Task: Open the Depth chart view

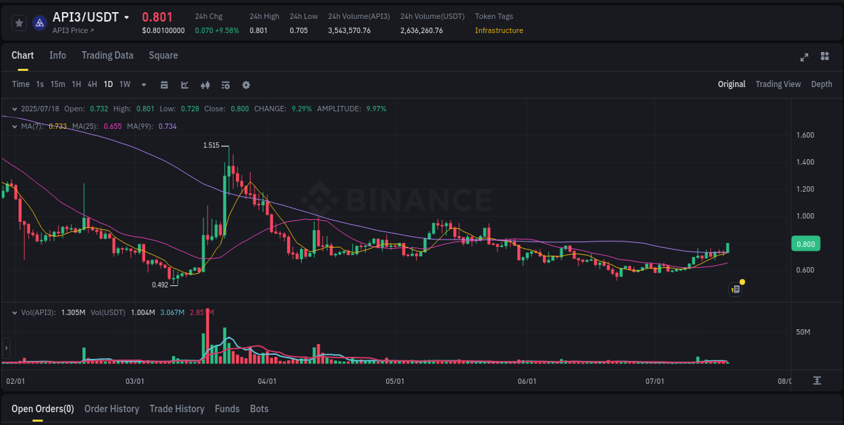Action: [x=822, y=84]
